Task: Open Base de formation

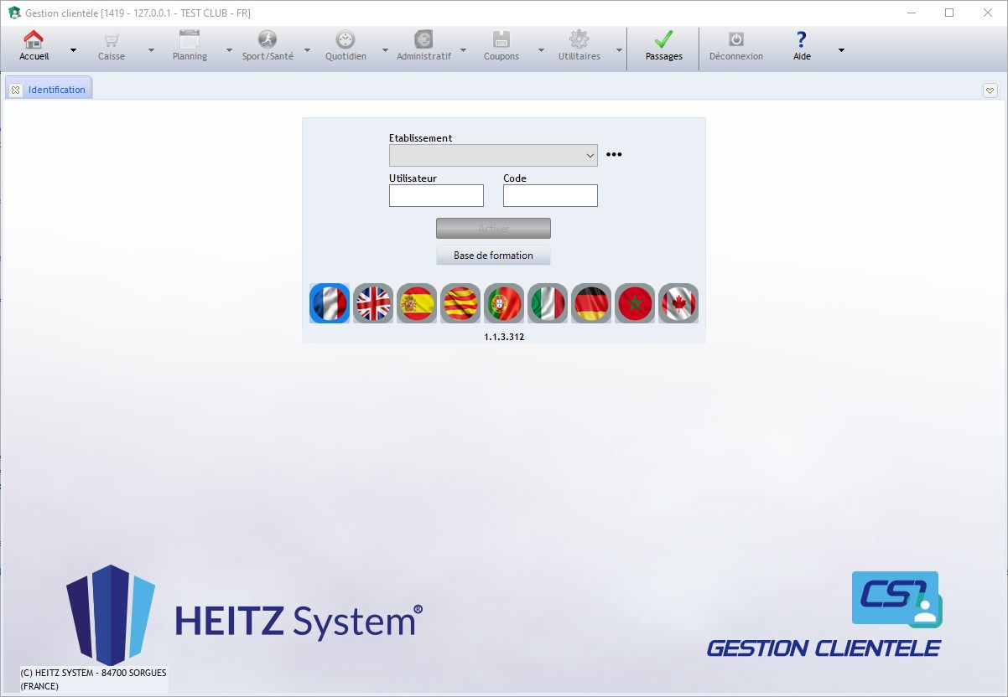Action: [x=493, y=255]
